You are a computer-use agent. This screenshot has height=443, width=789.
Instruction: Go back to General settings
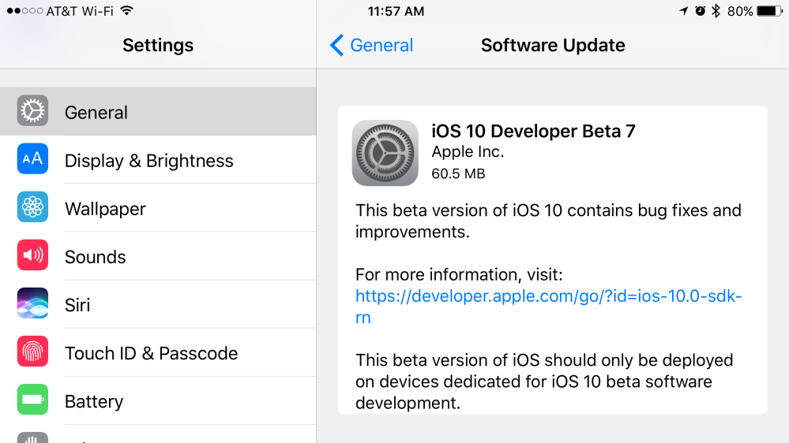371,45
